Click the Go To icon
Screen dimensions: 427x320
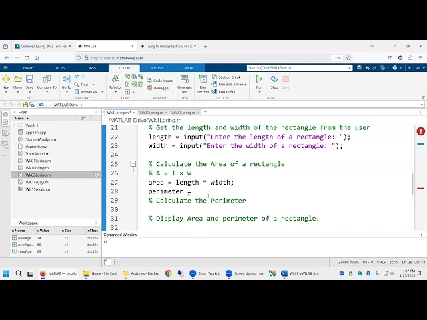pos(67,79)
